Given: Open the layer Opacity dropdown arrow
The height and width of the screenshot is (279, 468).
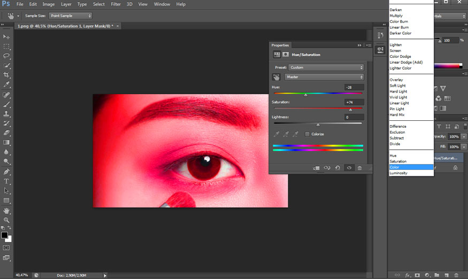Looking at the screenshot, I should point(464,137).
